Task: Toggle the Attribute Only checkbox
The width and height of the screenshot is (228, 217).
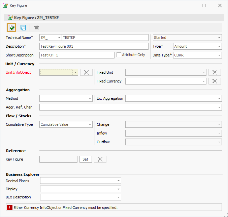Action: click(119, 55)
